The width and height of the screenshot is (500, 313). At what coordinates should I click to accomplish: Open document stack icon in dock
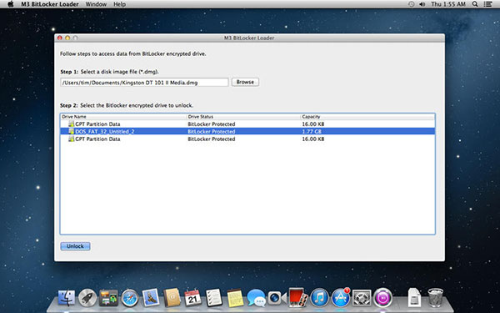[414, 298]
